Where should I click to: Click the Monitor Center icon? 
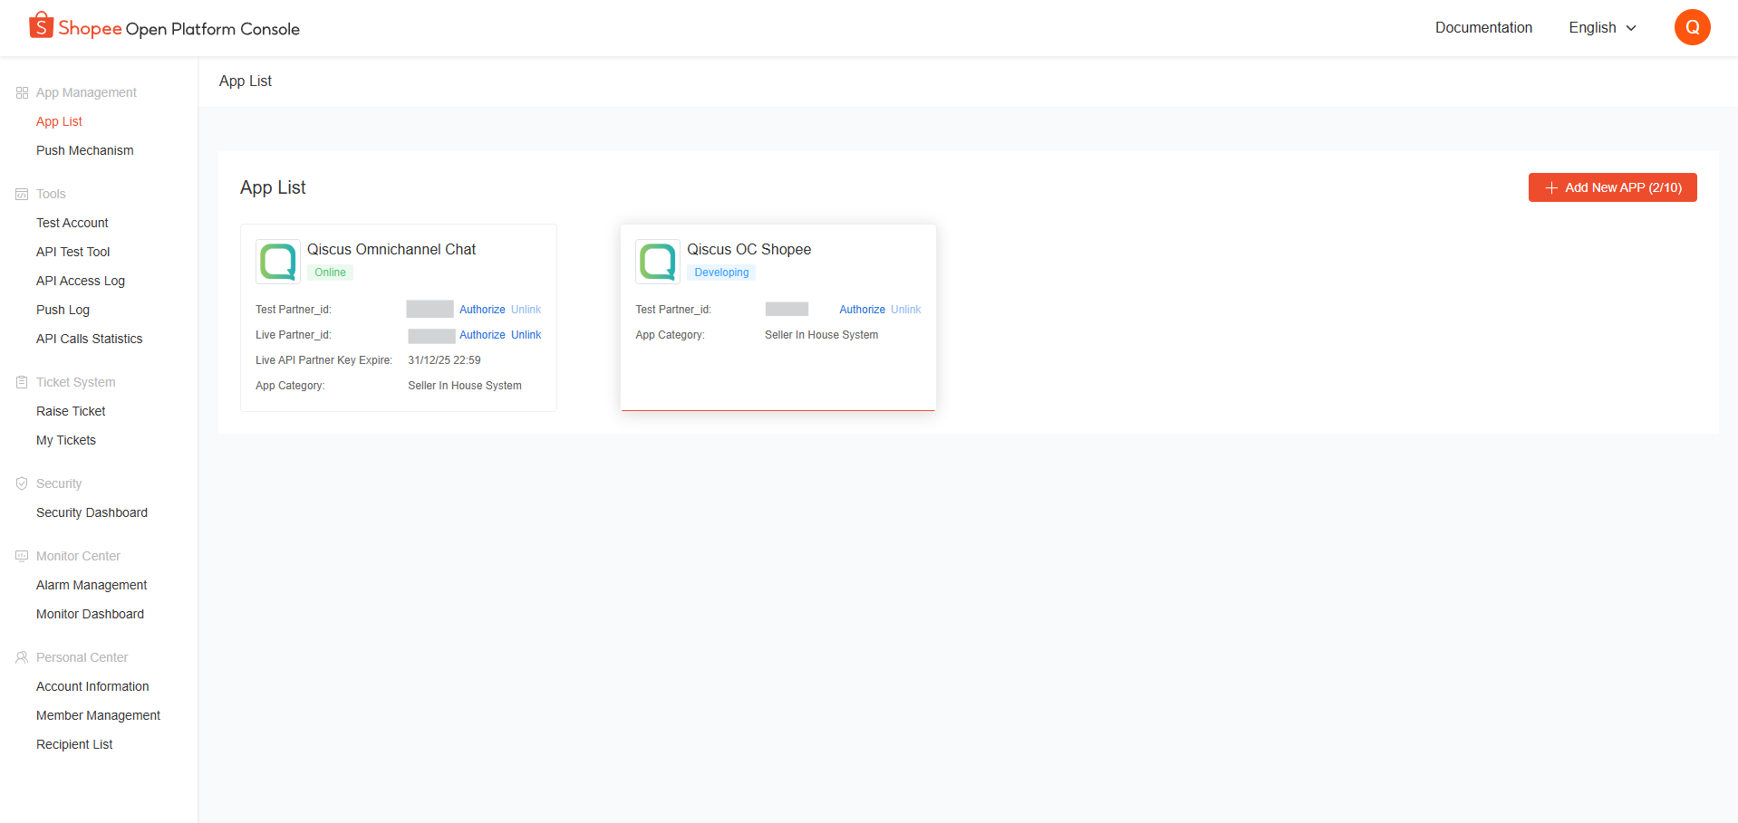pyautogui.click(x=22, y=557)
